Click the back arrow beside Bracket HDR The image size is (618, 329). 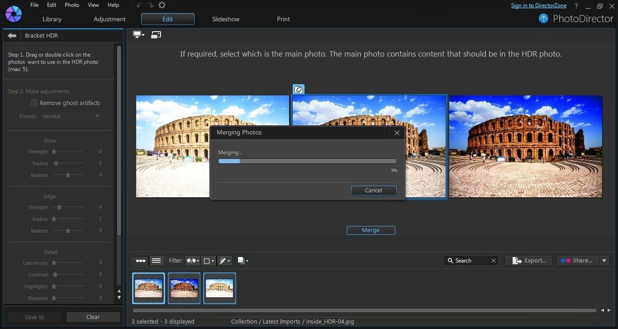pyautogui.click(x=12, y=36)
